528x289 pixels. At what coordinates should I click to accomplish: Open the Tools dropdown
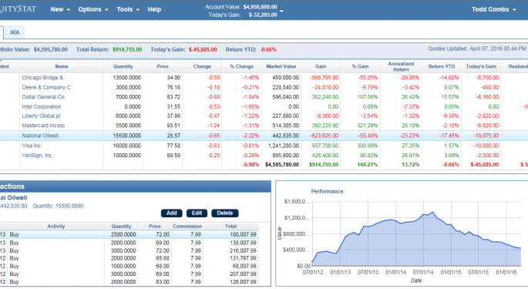point(128,9)
